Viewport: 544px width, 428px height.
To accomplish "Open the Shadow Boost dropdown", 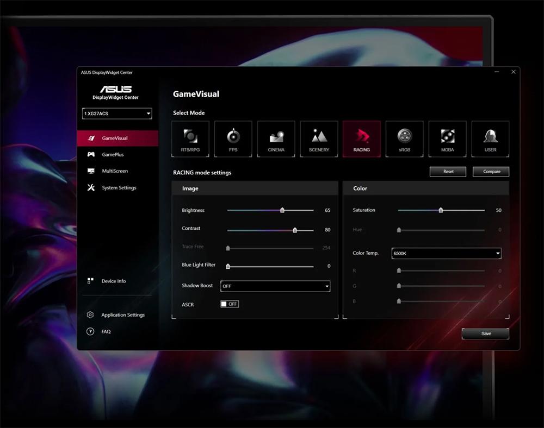I will [x=275, y=286].
